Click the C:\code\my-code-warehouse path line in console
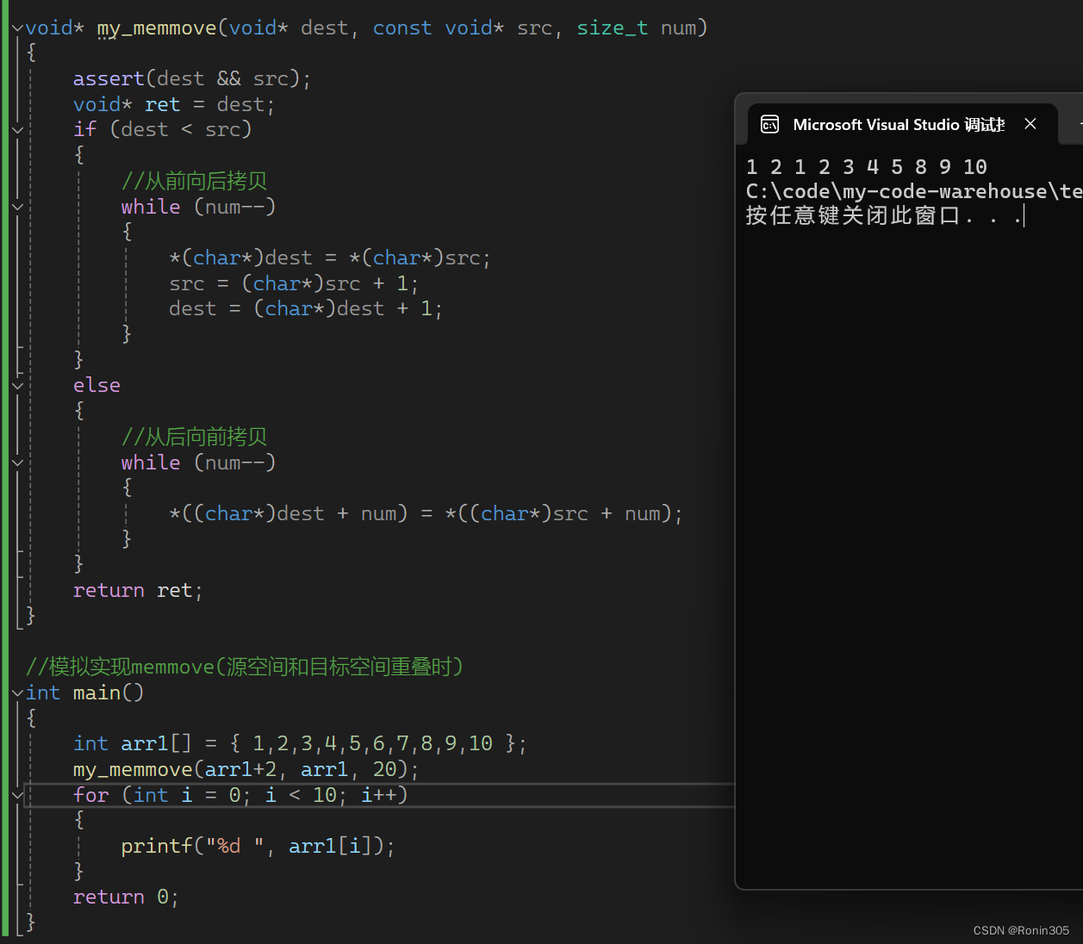1083x944 pixels. [914, 191]
